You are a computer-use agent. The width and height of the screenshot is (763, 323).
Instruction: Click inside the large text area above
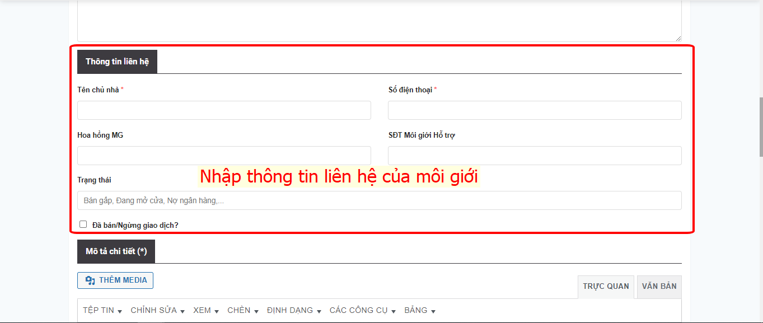(379, 20)
